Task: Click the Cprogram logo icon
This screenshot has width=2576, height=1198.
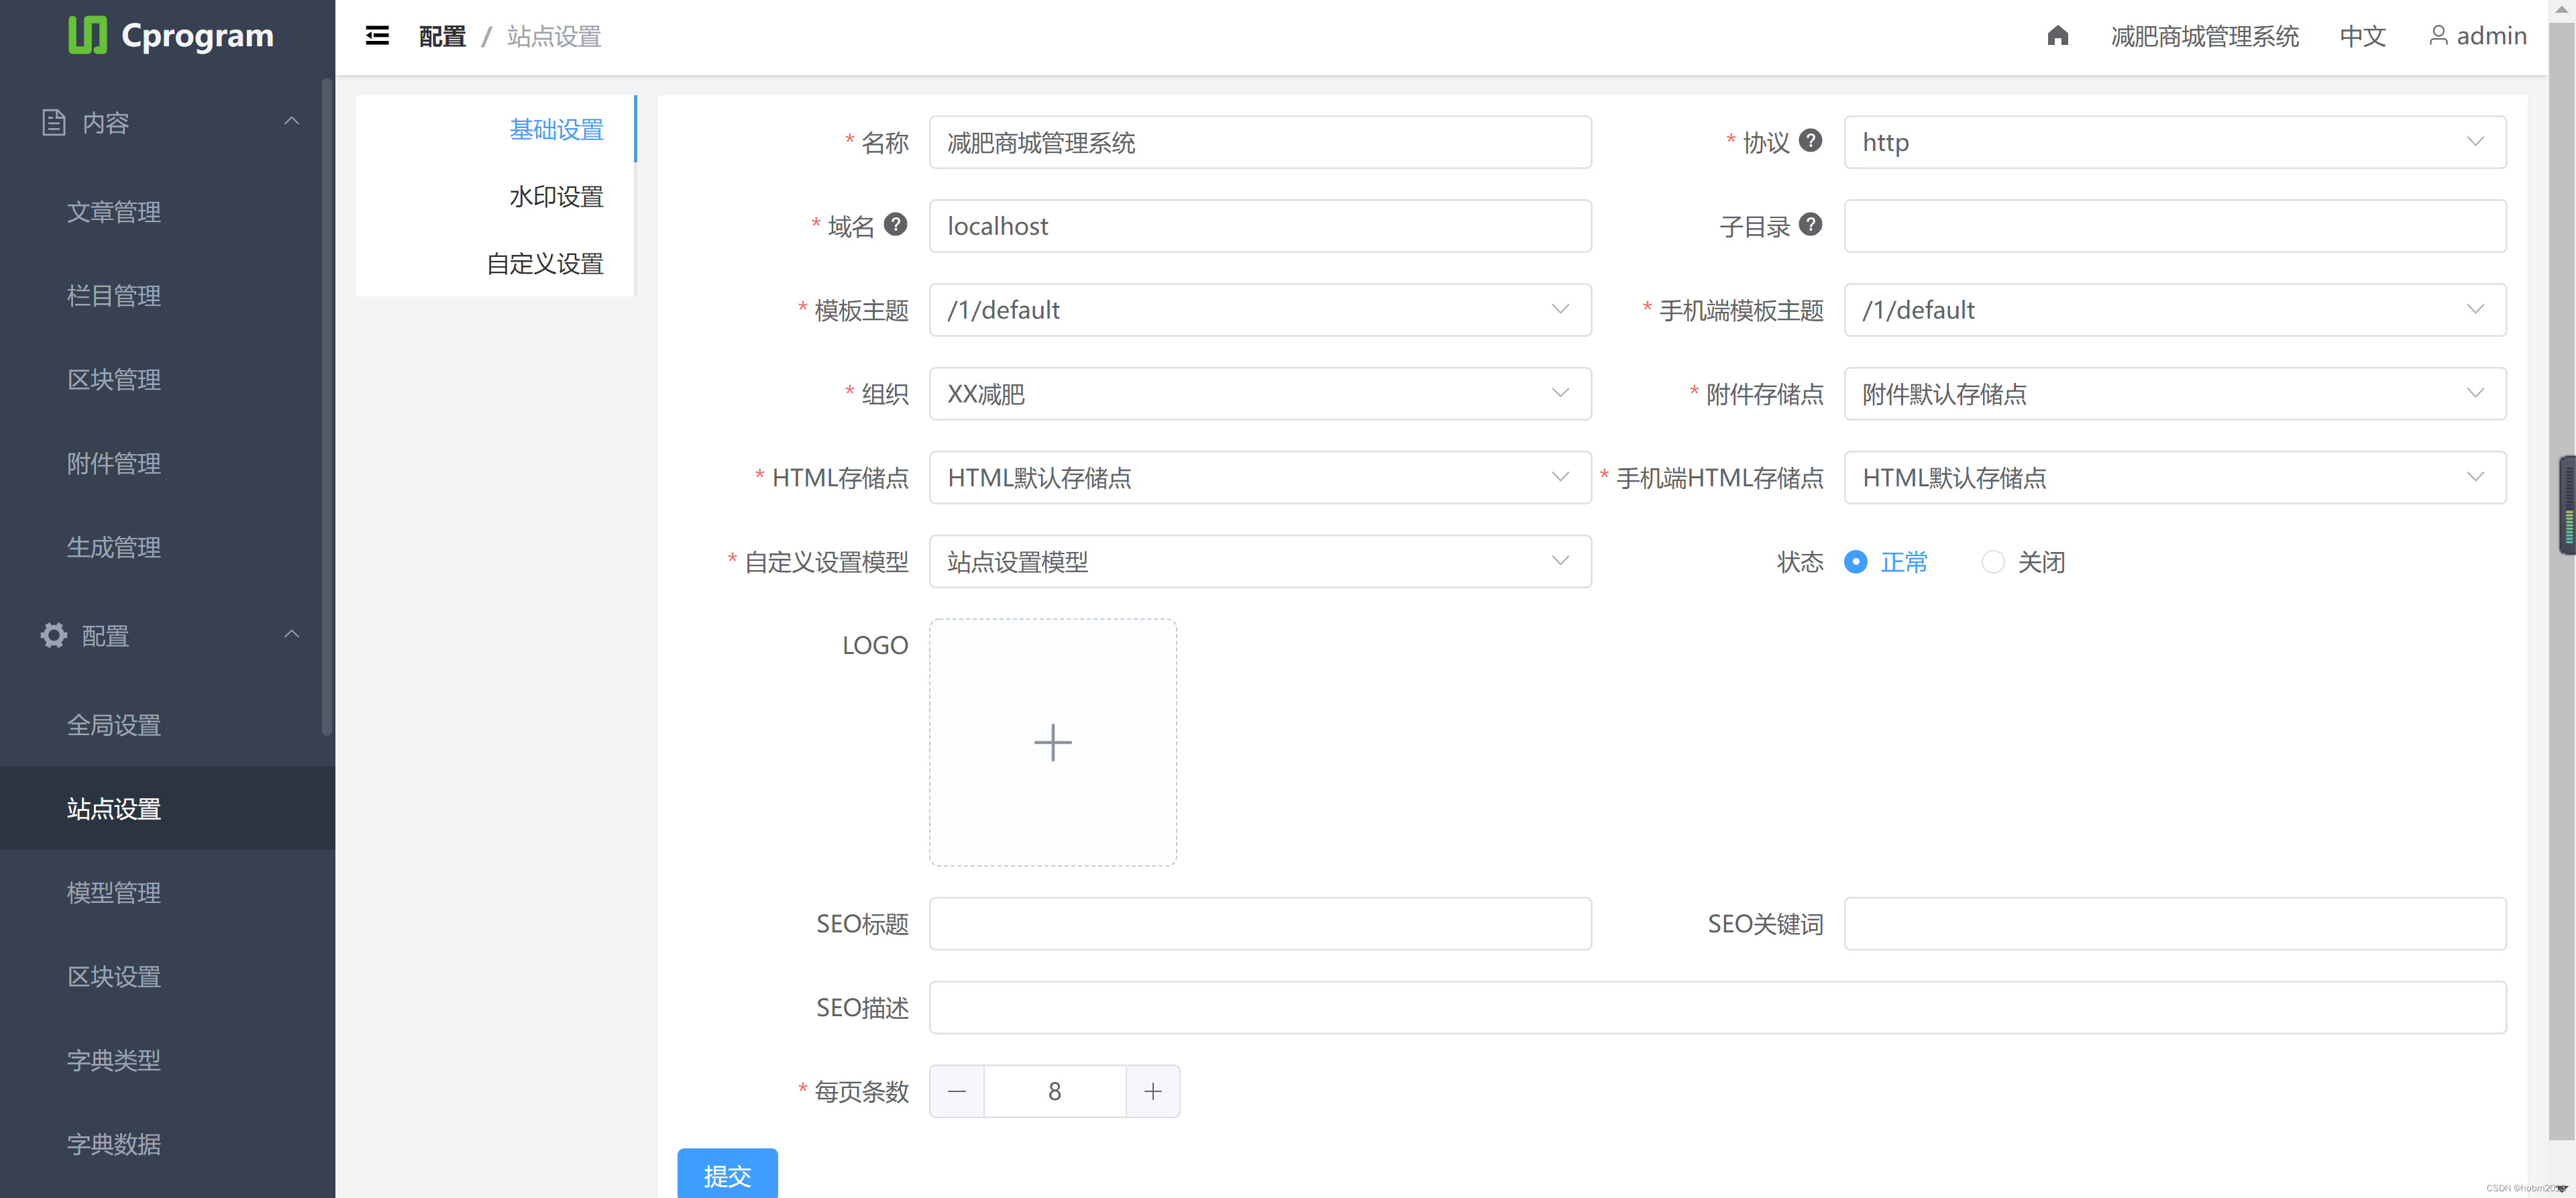Action: pos(87,35)
